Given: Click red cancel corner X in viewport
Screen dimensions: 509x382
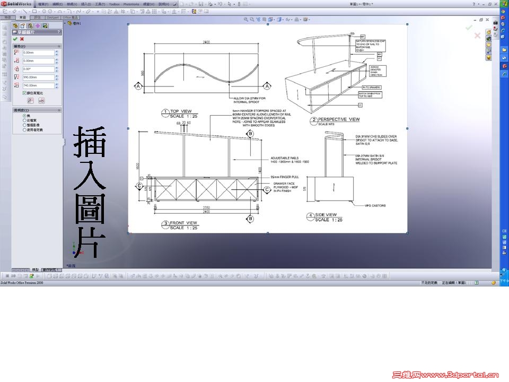Looking at the screenshot, I should 477,36.
